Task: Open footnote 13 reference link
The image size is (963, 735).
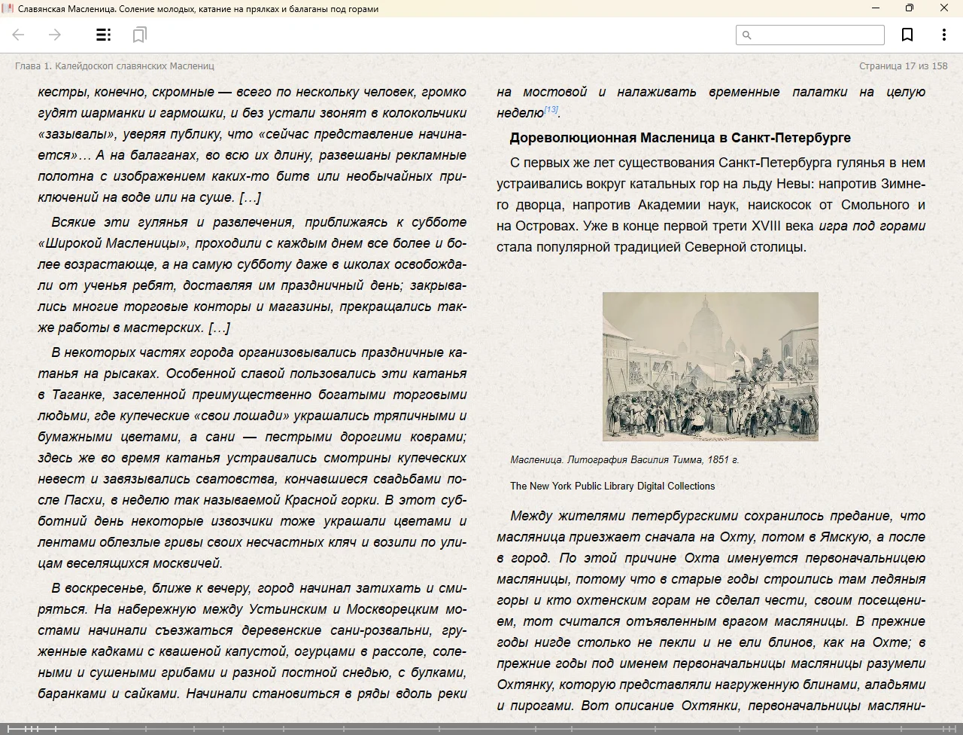Action: coord(551,110)
